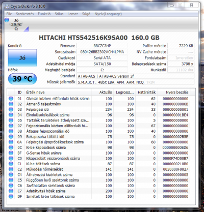This screenshot has width=204, height=212.
Task: Select 'Olvasás közben előforduló hibák száma' row text
Action: pyautogui.click(x=58, y=99)
